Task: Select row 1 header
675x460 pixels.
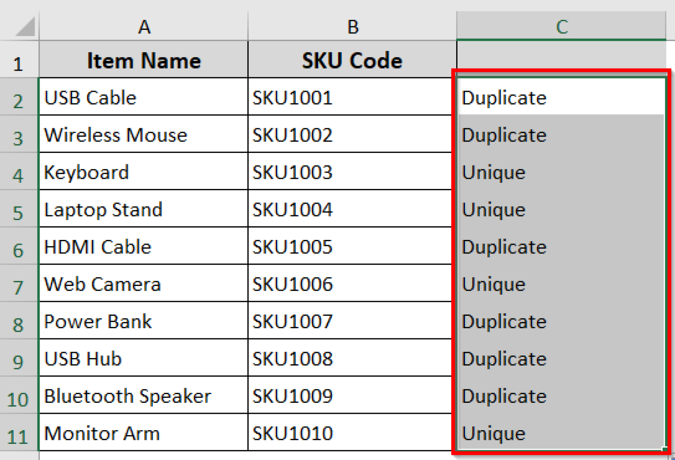Action: 18,60
